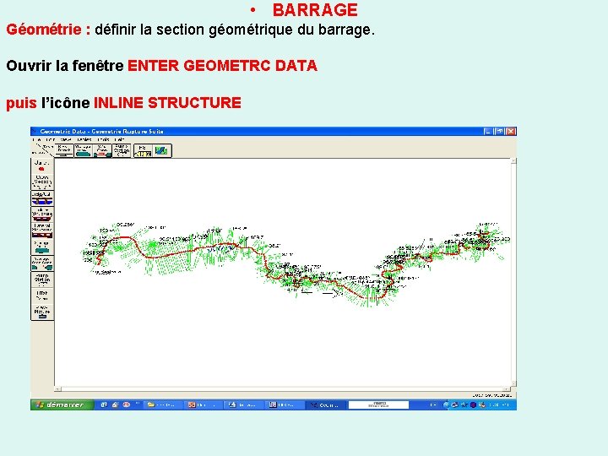608x456 pixels.
Task: Open the Inline Structure editor
Action: click(x=42, y=214)
